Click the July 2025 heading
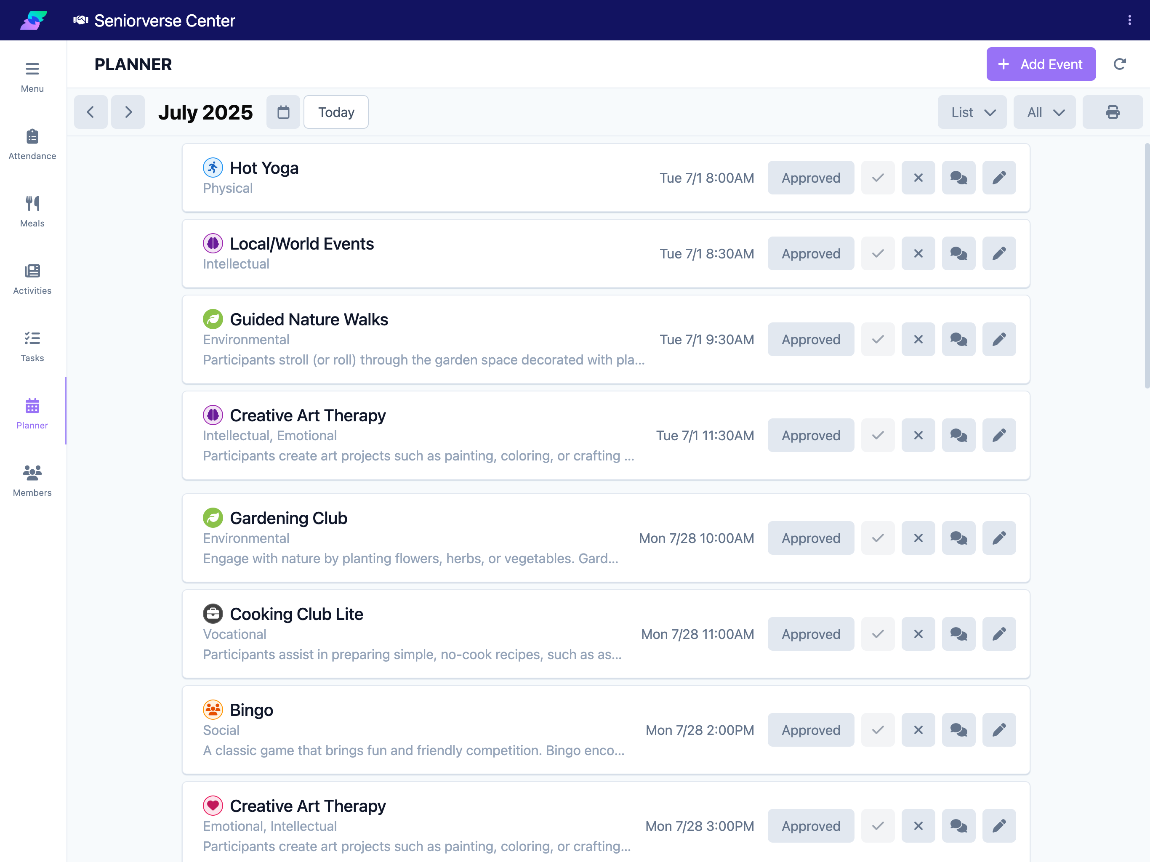The height and width of the screenshot is (862, 1150). 205,112
